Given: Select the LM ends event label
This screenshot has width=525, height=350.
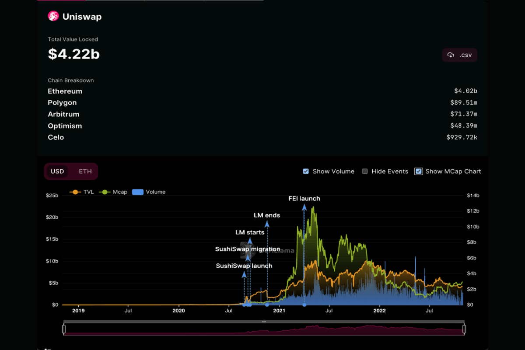Looking at the screenshot, I should pos(267,215).
